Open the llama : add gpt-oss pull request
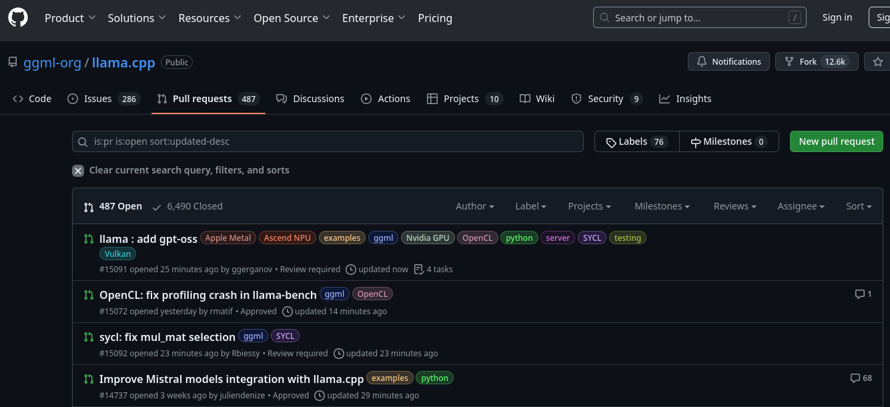This screenshot has height=407, width=890. tap(148, 239)
